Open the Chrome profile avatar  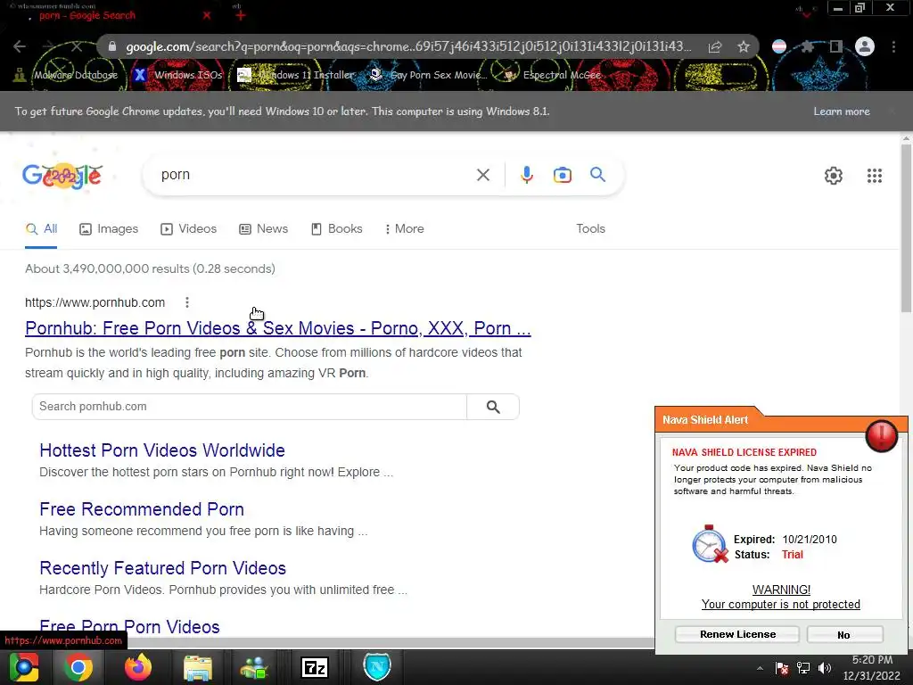point(865,46)
